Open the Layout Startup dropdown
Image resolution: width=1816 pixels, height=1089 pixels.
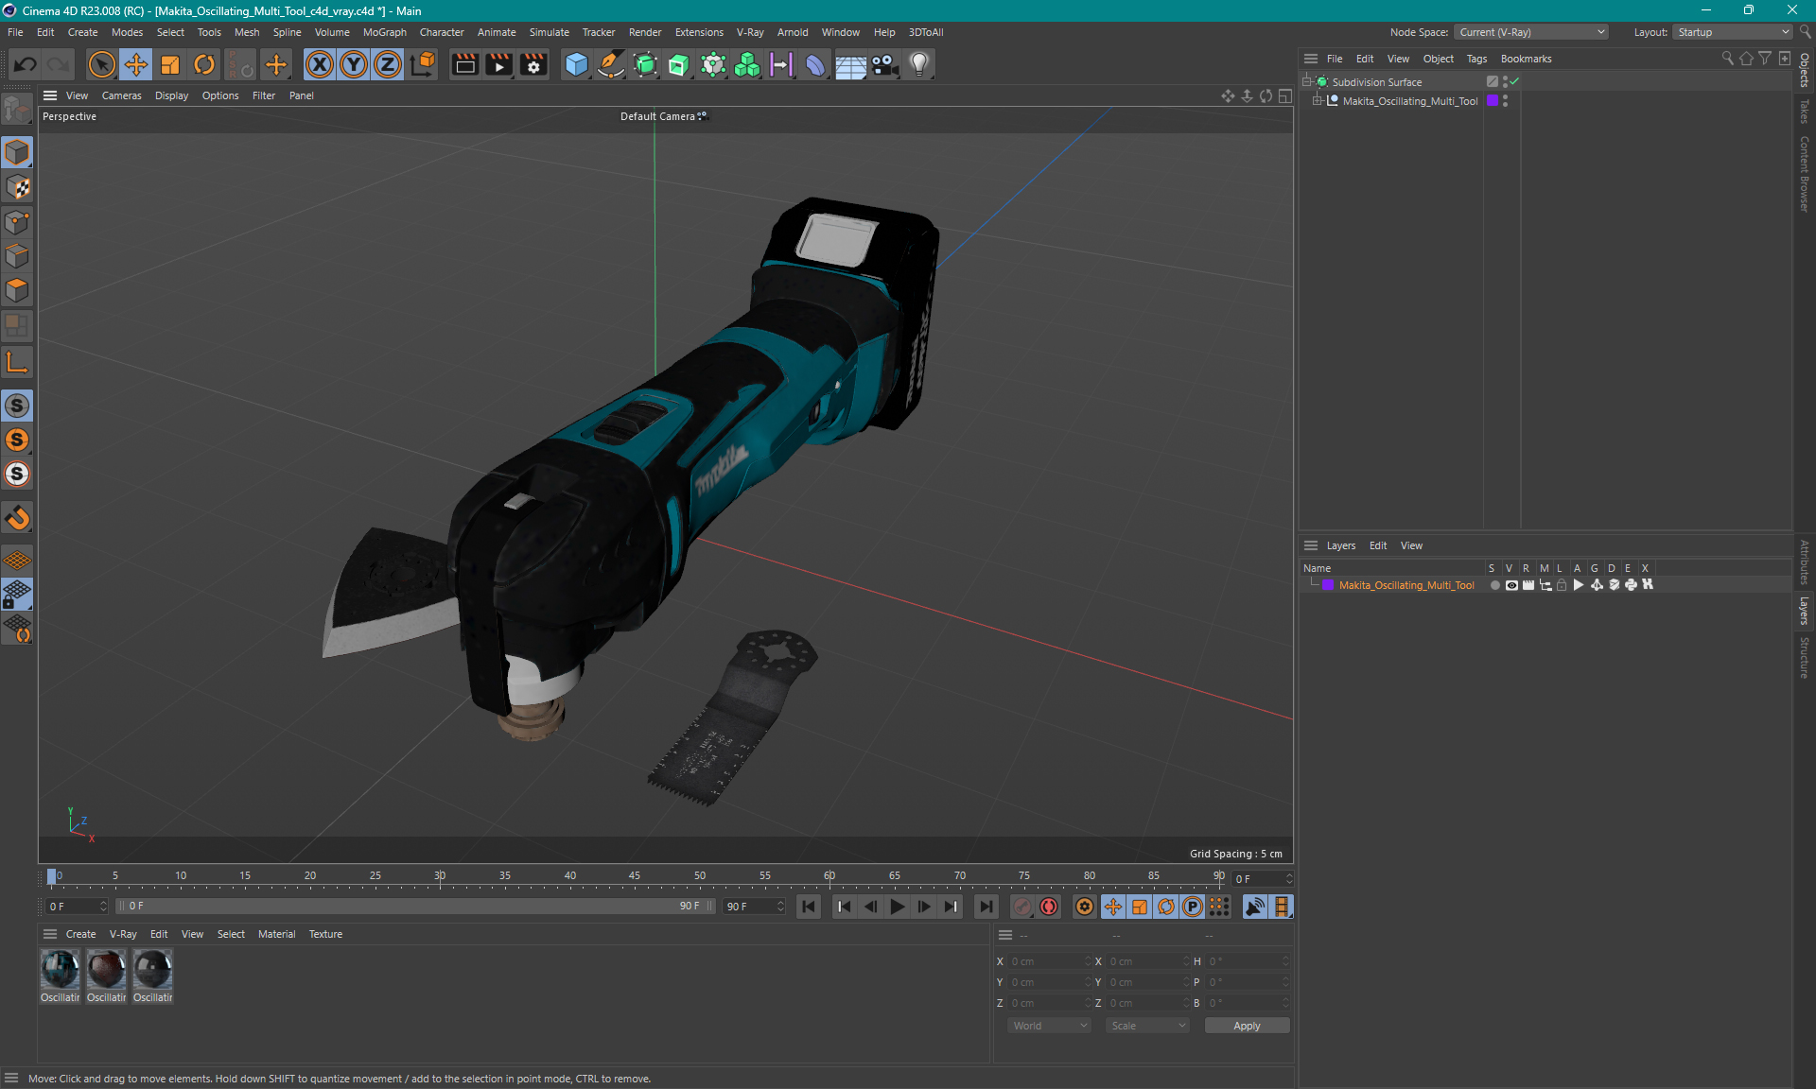click(x=1733, y=32)
